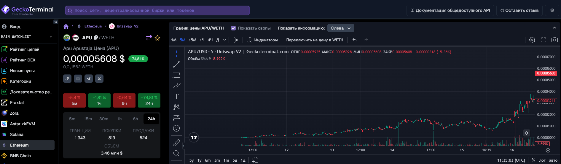The height and width of the screenshot is (164, 561).
Task: Undo the last chart action
Action: point(355,40)
